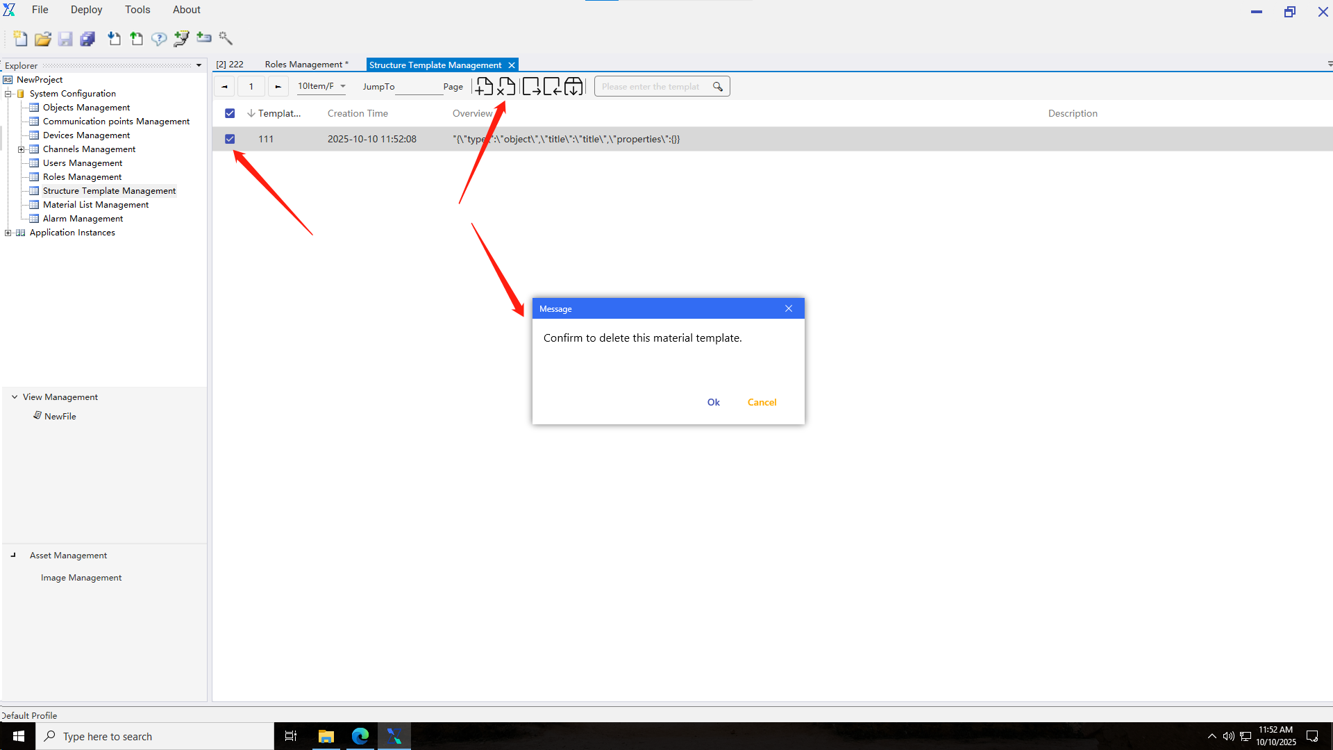Click the Export template arrow-right icon
This screenshot has width=1333, height=750.
[x=531, y=87]
